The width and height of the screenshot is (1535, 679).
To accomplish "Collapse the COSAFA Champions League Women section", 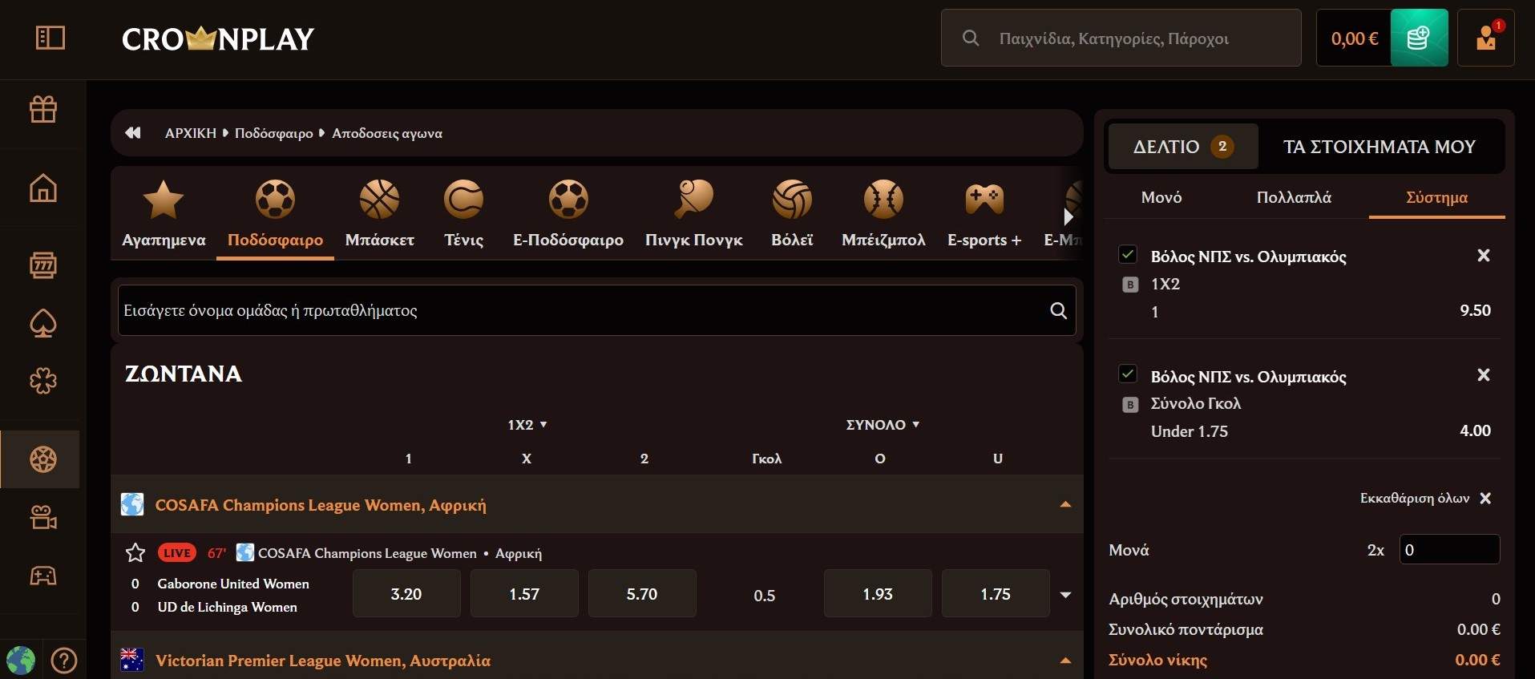I will [x=1065, y=505].
